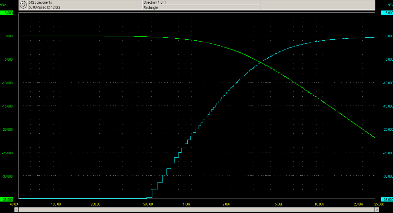Click the yellow -5.000 axis label

coord(8,60)
